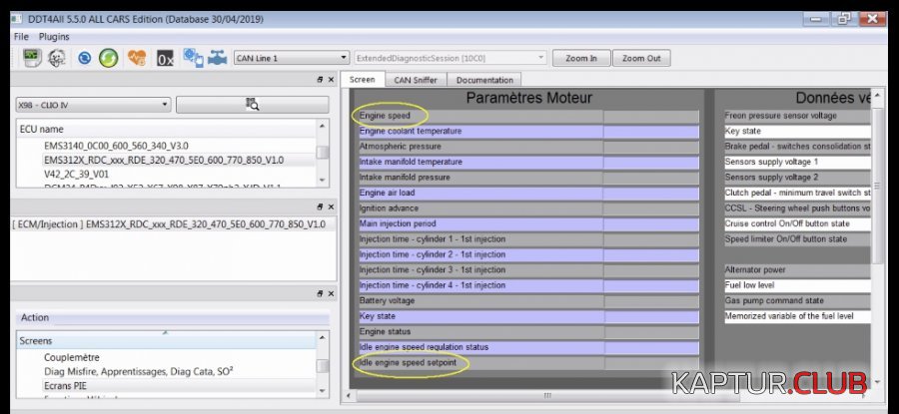Screen dimensions: 899x414
Task: Click the main screen vertical scrollbar down arrow
Action: 877,382
